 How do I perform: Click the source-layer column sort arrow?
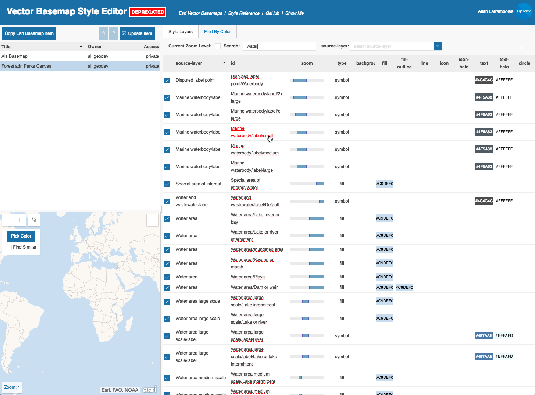point(224,63)
